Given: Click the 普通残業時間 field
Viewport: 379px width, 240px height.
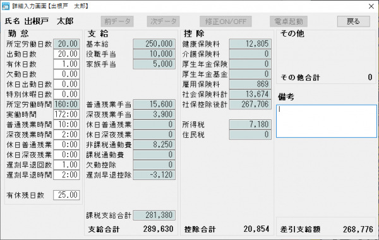Looking at the screenshot, I should 66,124.
